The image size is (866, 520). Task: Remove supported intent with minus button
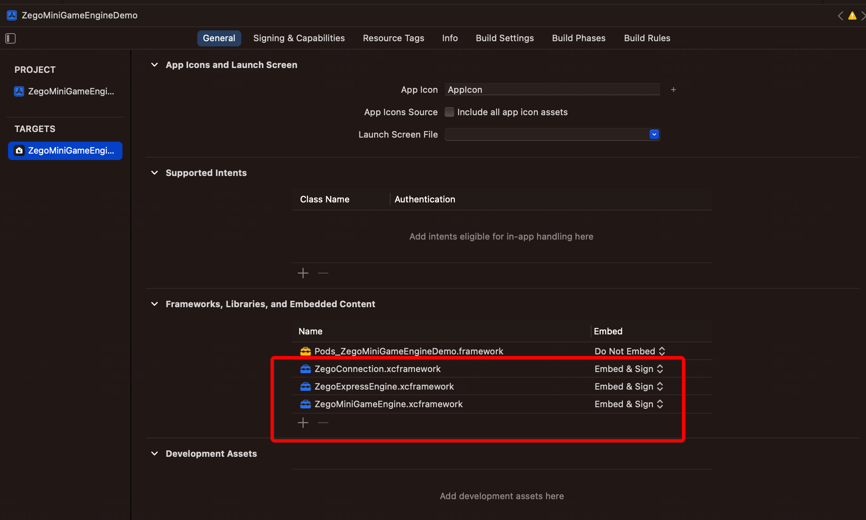click(x=323, y=273)
